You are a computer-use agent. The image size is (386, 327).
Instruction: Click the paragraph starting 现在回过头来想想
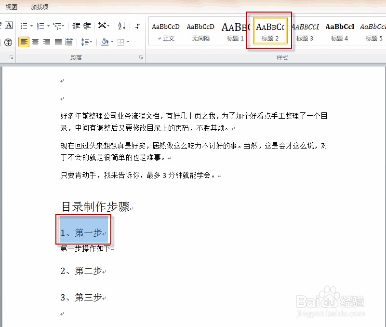coord(194,151)
